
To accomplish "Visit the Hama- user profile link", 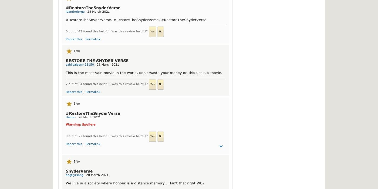I will point(71,117).
